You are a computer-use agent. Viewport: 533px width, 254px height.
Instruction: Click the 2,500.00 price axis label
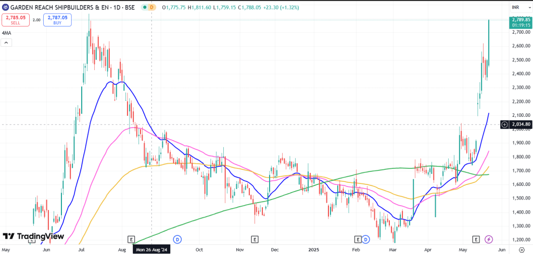(521, 60)
